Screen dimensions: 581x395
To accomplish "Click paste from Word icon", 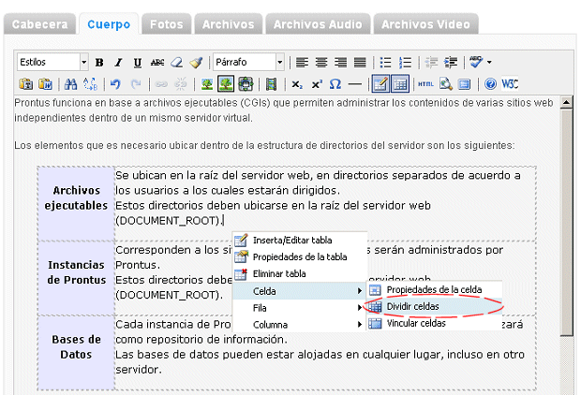I will pyautogui.click(x=45, y=84).
